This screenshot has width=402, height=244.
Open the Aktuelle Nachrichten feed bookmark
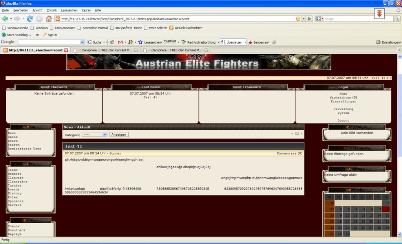186,28
